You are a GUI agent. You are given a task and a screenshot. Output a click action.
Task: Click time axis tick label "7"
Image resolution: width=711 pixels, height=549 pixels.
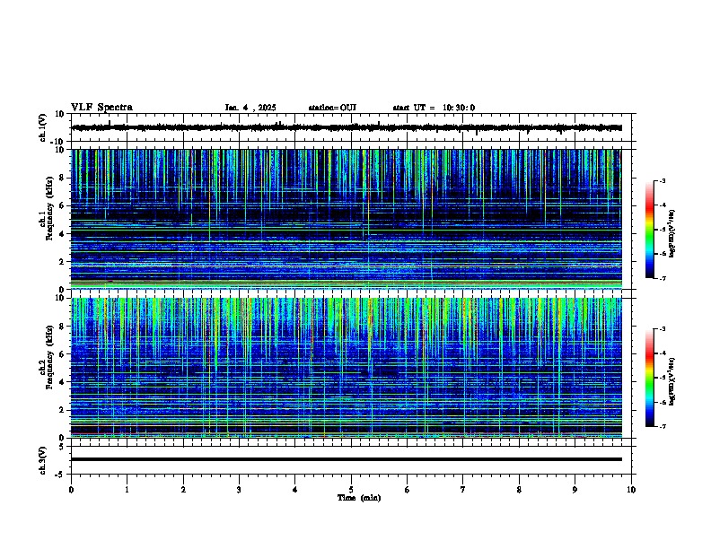point(463,489)
